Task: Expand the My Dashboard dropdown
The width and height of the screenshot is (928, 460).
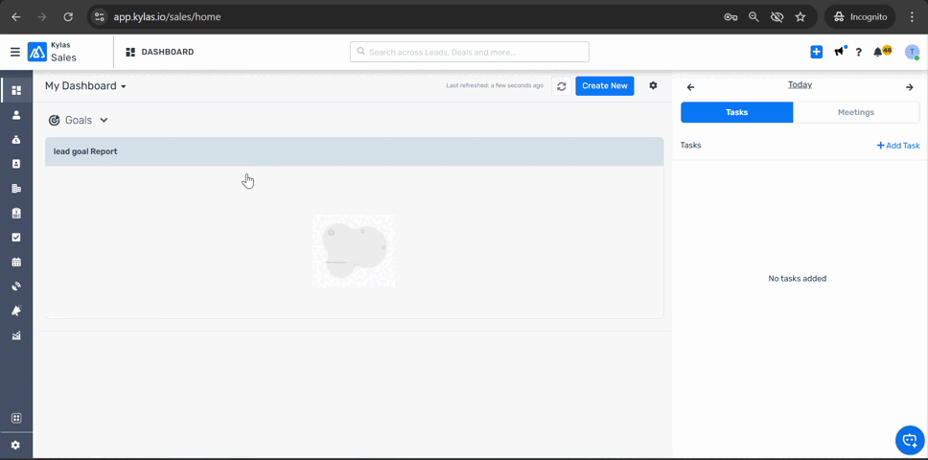Action: coord(86,85)
